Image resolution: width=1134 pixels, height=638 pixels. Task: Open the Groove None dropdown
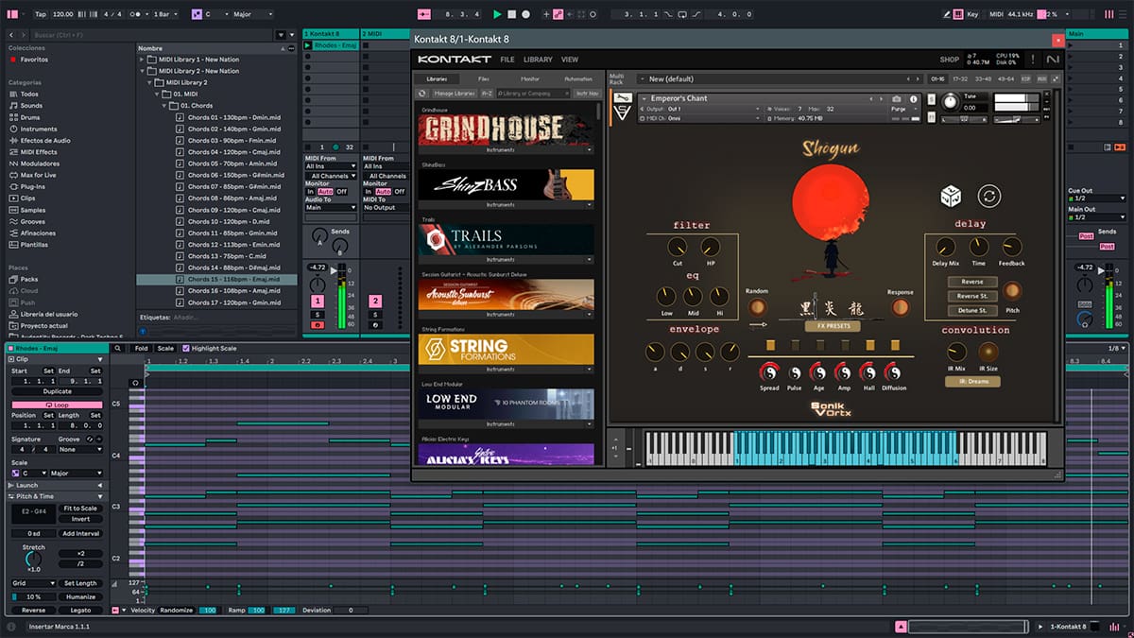point(80,449)
